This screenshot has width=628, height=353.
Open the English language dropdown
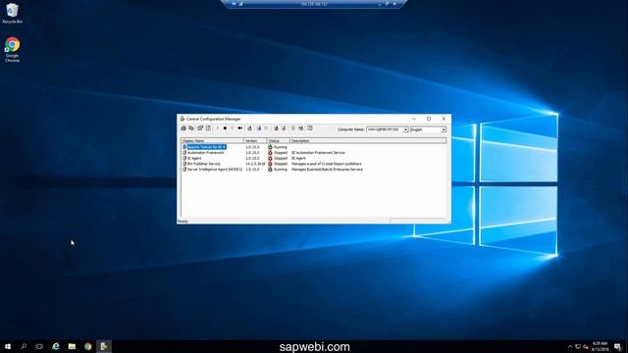pos(444,129)
